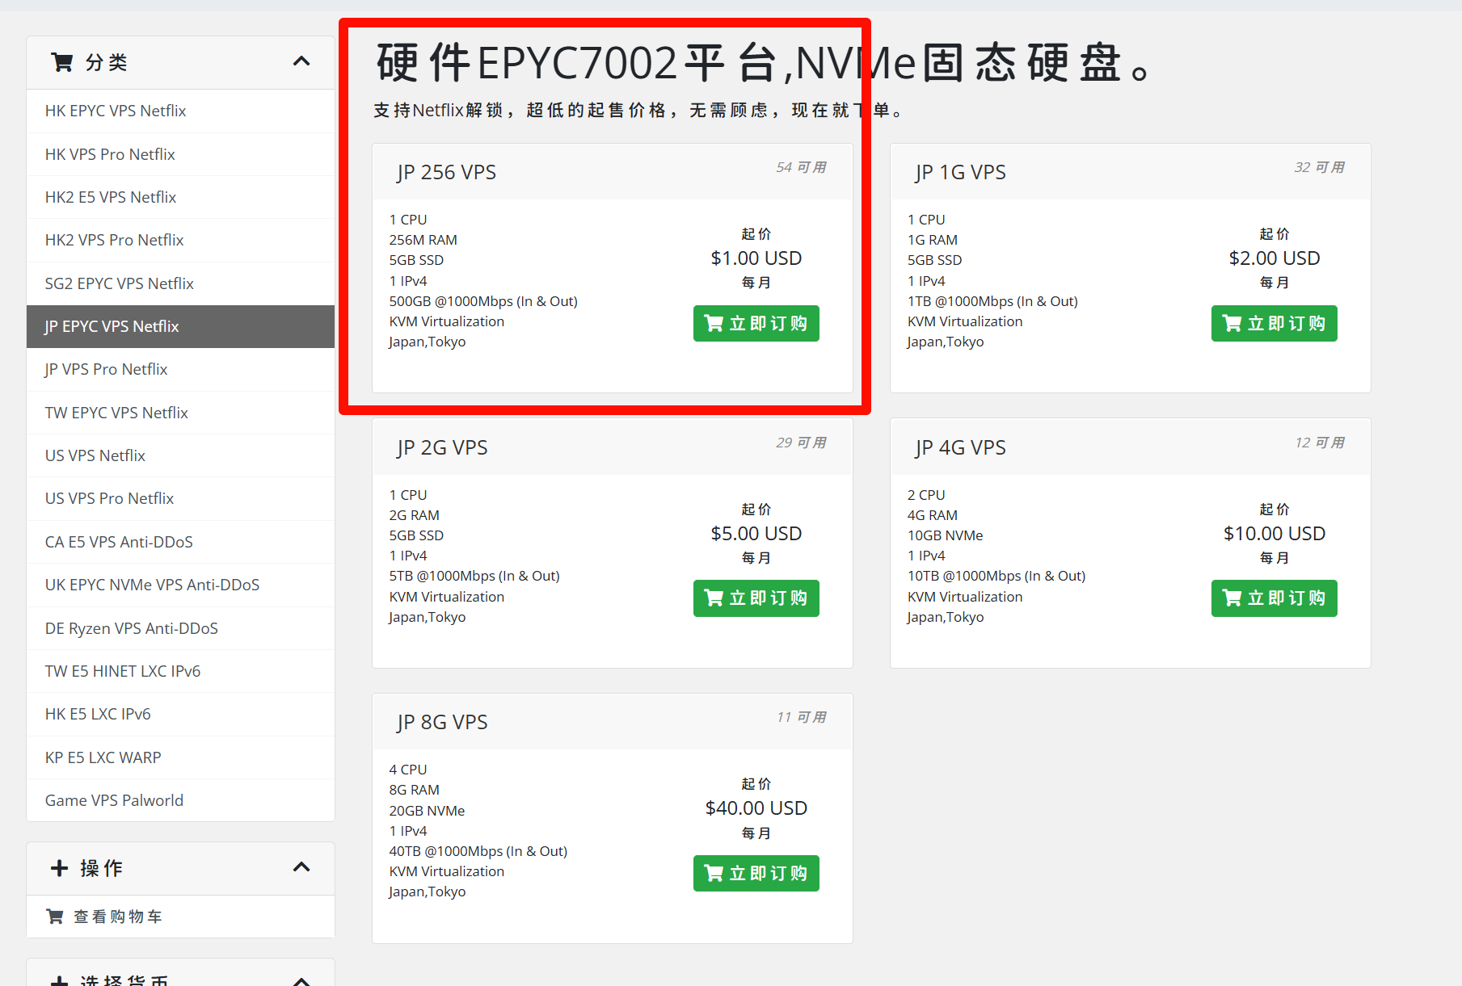
Task: Click JP 8G VPS plan title
Action: 442,722
